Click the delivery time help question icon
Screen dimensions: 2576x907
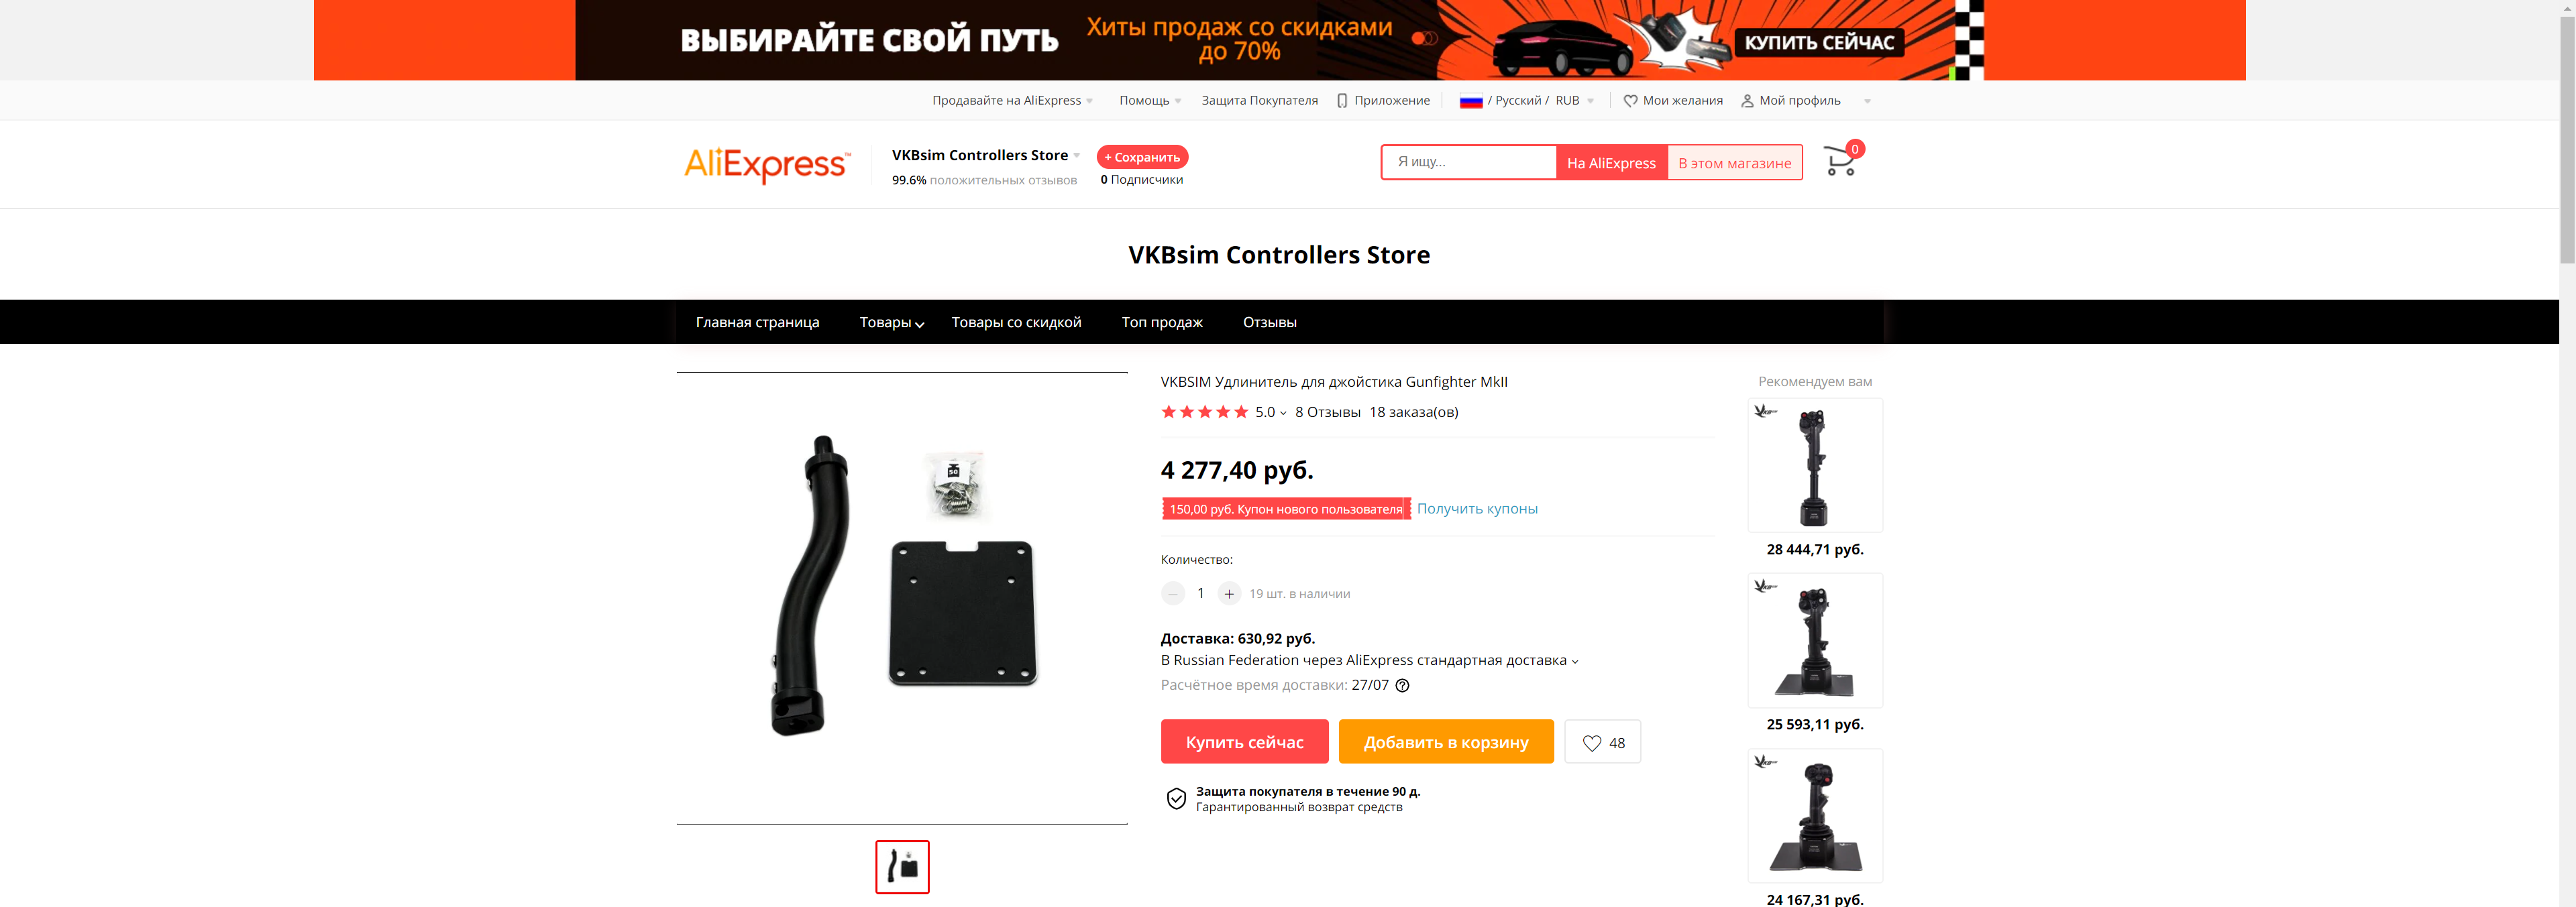click(x=1402, y=685)
